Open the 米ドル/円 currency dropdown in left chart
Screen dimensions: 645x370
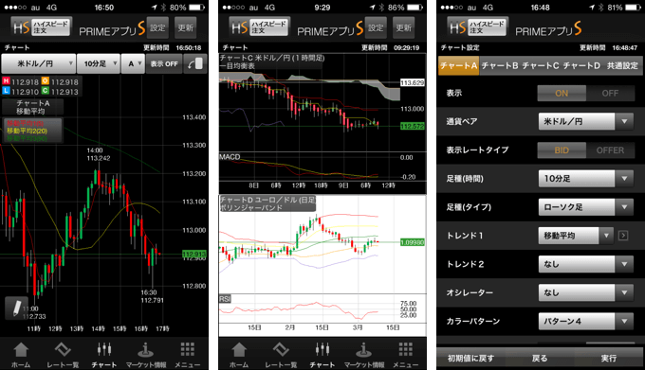(x=38, y=63)
